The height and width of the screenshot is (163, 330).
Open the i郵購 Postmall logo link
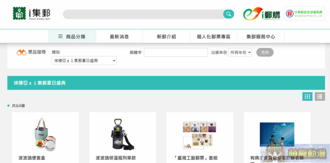point(261,14)
